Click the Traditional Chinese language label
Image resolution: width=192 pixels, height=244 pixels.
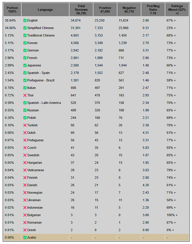point(41,35)
